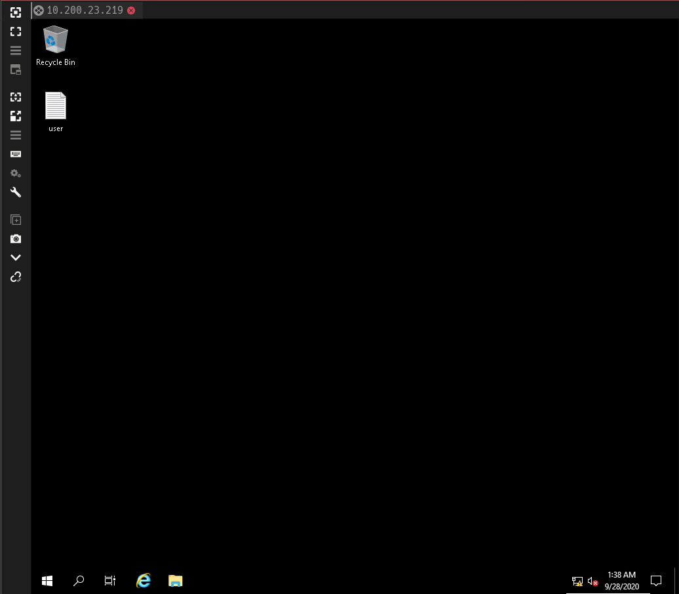Open fullscreen options menu under fullscreen toggle
Screen dimensions: 679x594
tap(16, 50)
